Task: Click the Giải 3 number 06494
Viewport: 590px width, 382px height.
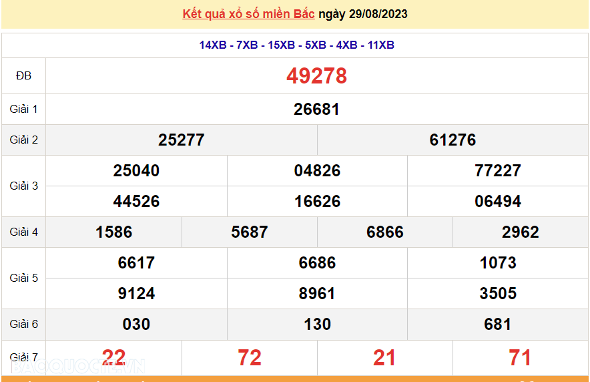Action: (498, 201)
